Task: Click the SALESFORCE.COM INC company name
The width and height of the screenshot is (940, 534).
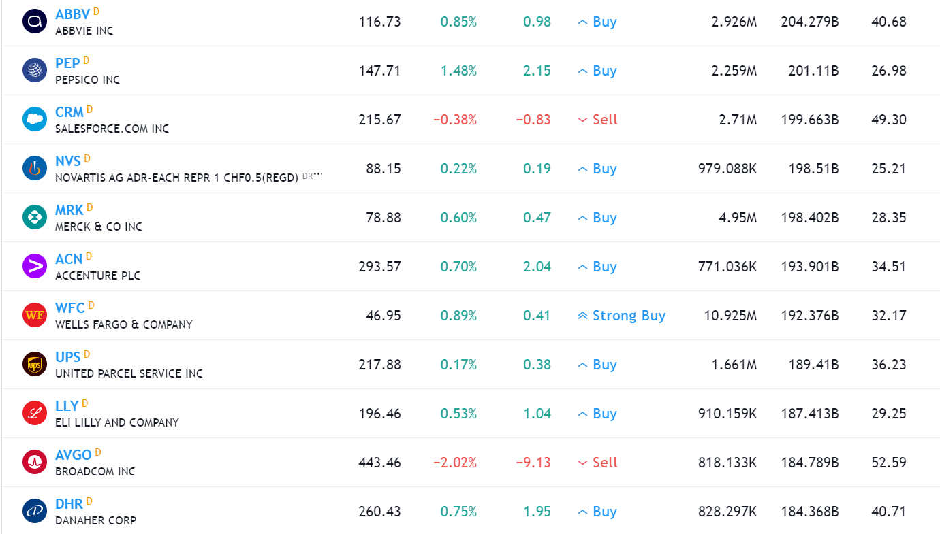Action: pos(112,129)
